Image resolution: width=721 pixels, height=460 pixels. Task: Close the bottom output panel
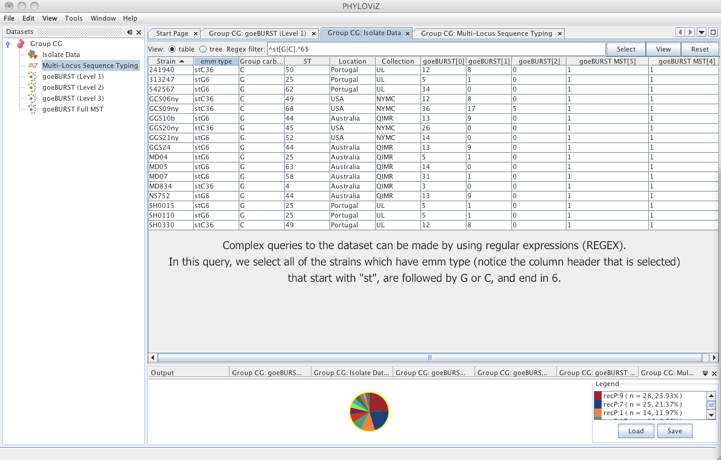(x=714, y=373)
